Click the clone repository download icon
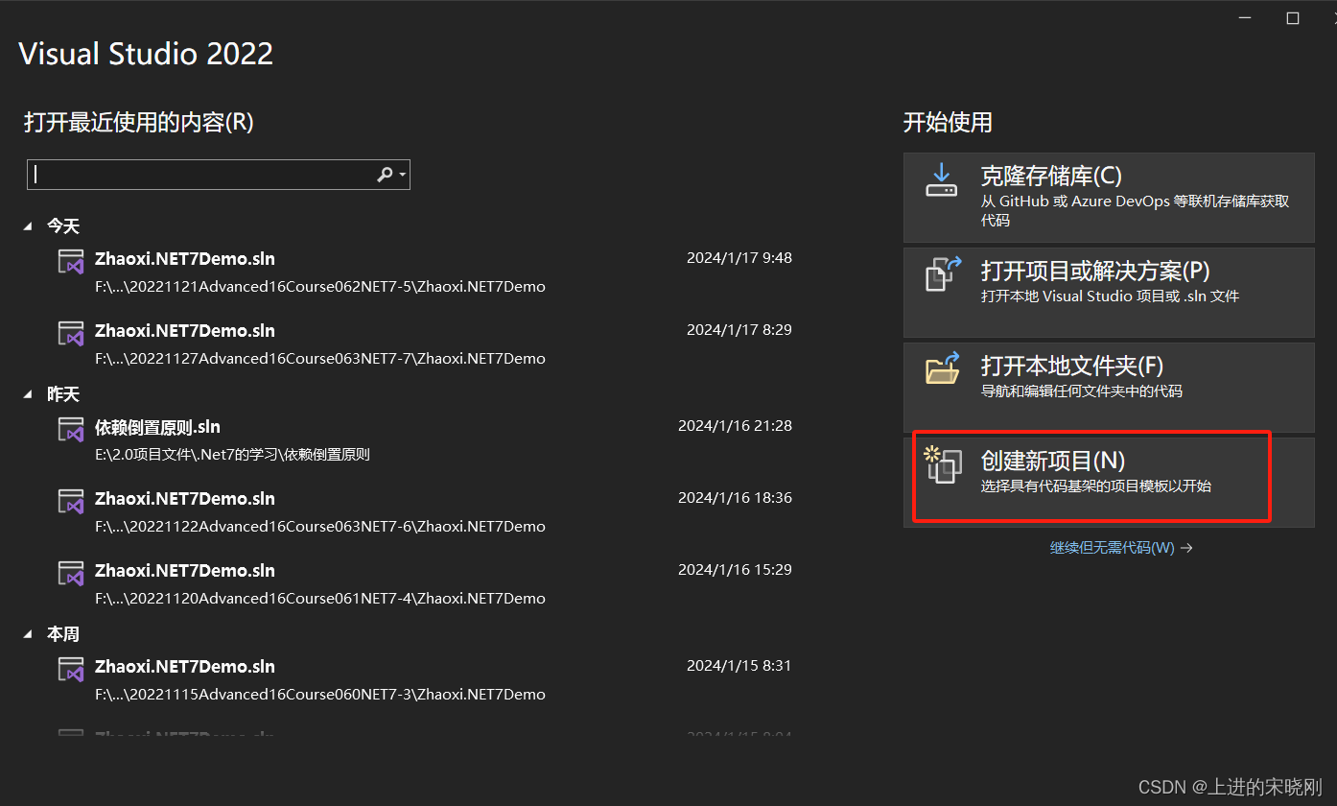The image size is (1337, 806). [941, 179]
